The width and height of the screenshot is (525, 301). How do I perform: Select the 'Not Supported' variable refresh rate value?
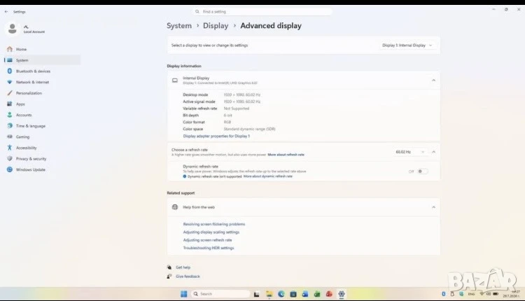pos(237,108)
